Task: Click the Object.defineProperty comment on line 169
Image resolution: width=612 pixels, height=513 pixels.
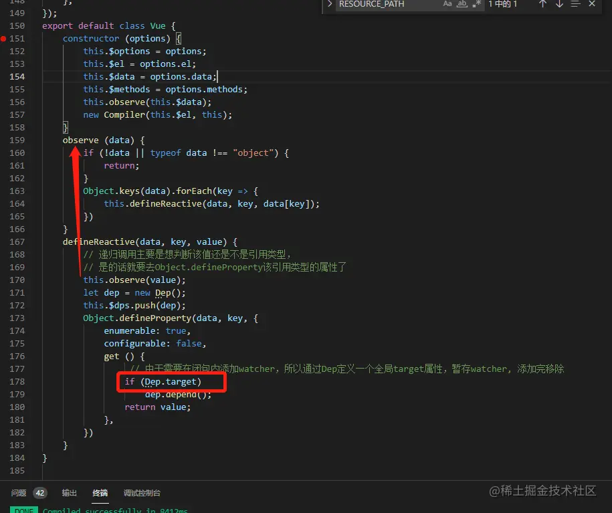Action: point(215,268)
